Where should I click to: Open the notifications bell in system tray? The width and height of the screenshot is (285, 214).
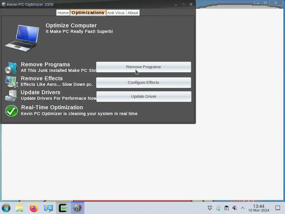(x=210, y=208)
